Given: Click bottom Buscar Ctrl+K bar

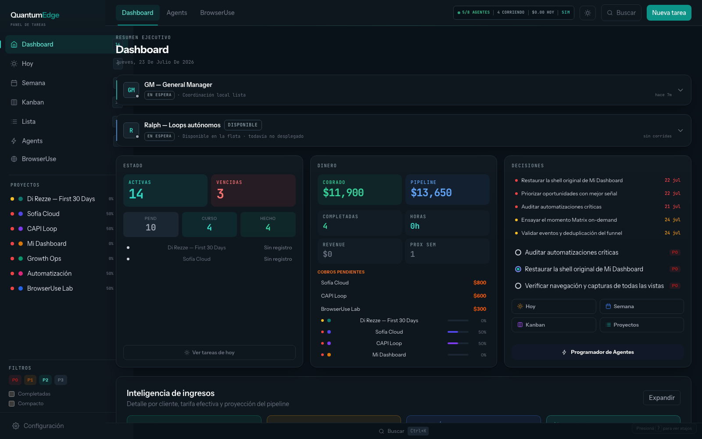Looking at the screenshot, I should coord(404,431).
